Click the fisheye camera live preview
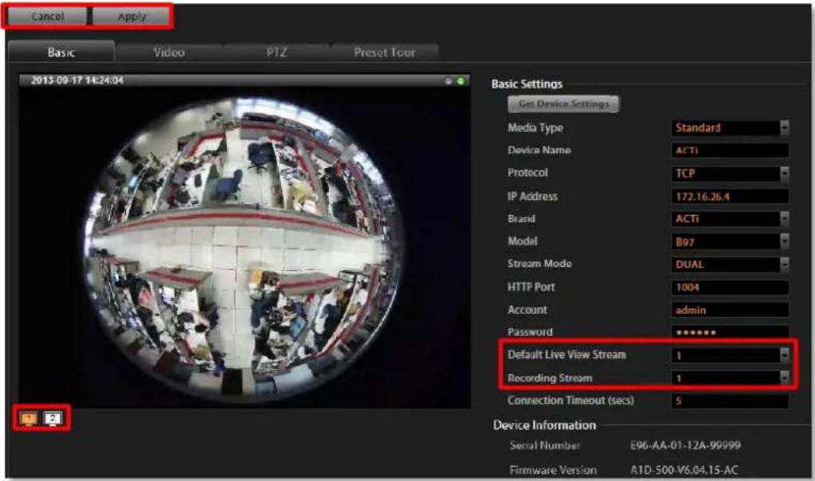Image resolution: width=815 pixels, height=481 pixels. [245, 247]
